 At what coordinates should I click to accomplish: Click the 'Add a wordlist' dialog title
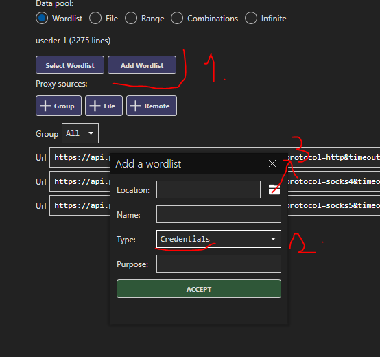click(148, 164)
